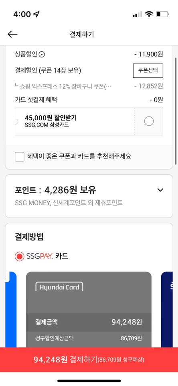This screenshot has width=178, height=386.
Task: Select the blue card on left
Action: pyautogui.click(x=11, y=309)
